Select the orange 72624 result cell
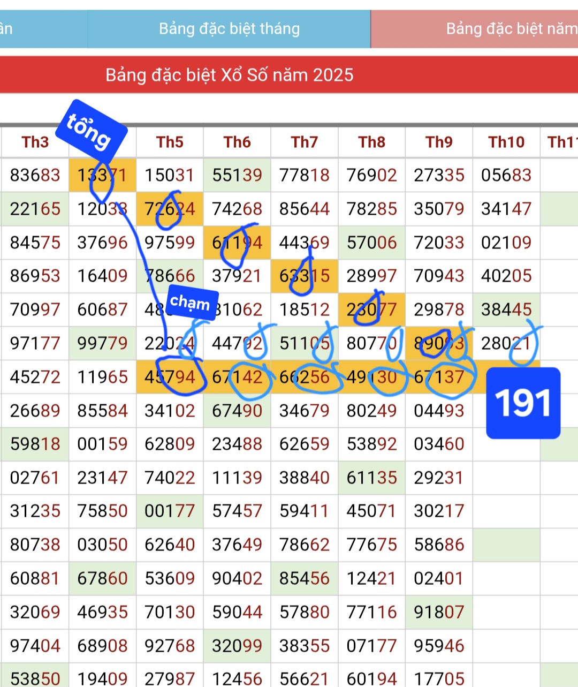Viewport: 578px width, 687px height. pyautogui.click(x=170, y=209)
